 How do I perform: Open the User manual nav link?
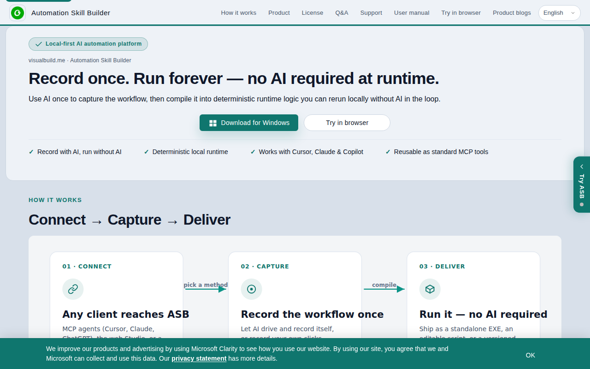pyautogui.click(x=412, y=13)
